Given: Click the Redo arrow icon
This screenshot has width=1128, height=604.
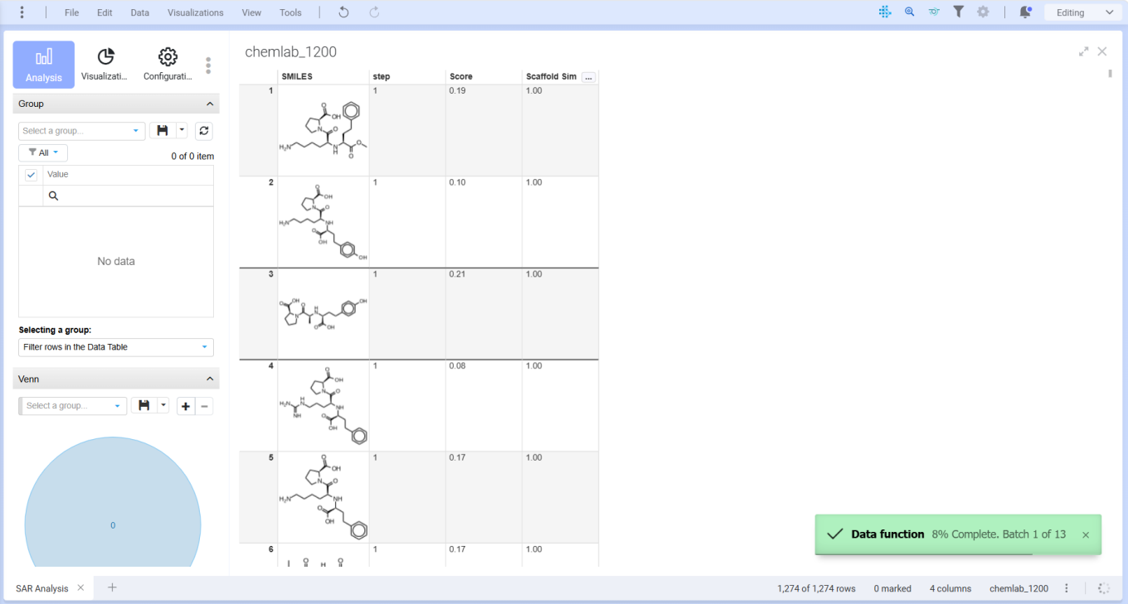Looking at the screenshot, I should 374,12.
